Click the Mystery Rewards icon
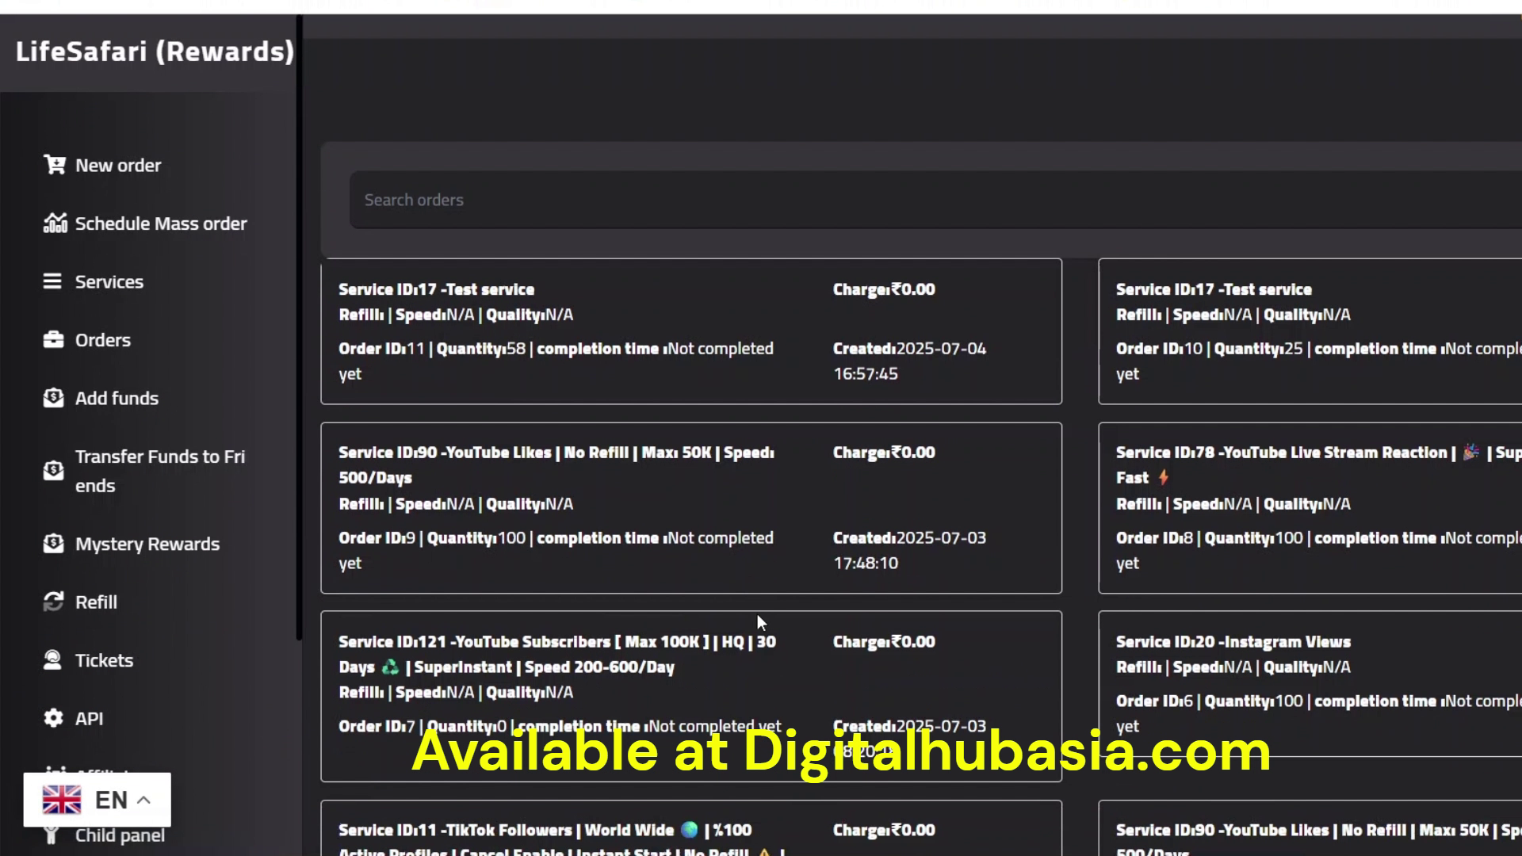 53,544
